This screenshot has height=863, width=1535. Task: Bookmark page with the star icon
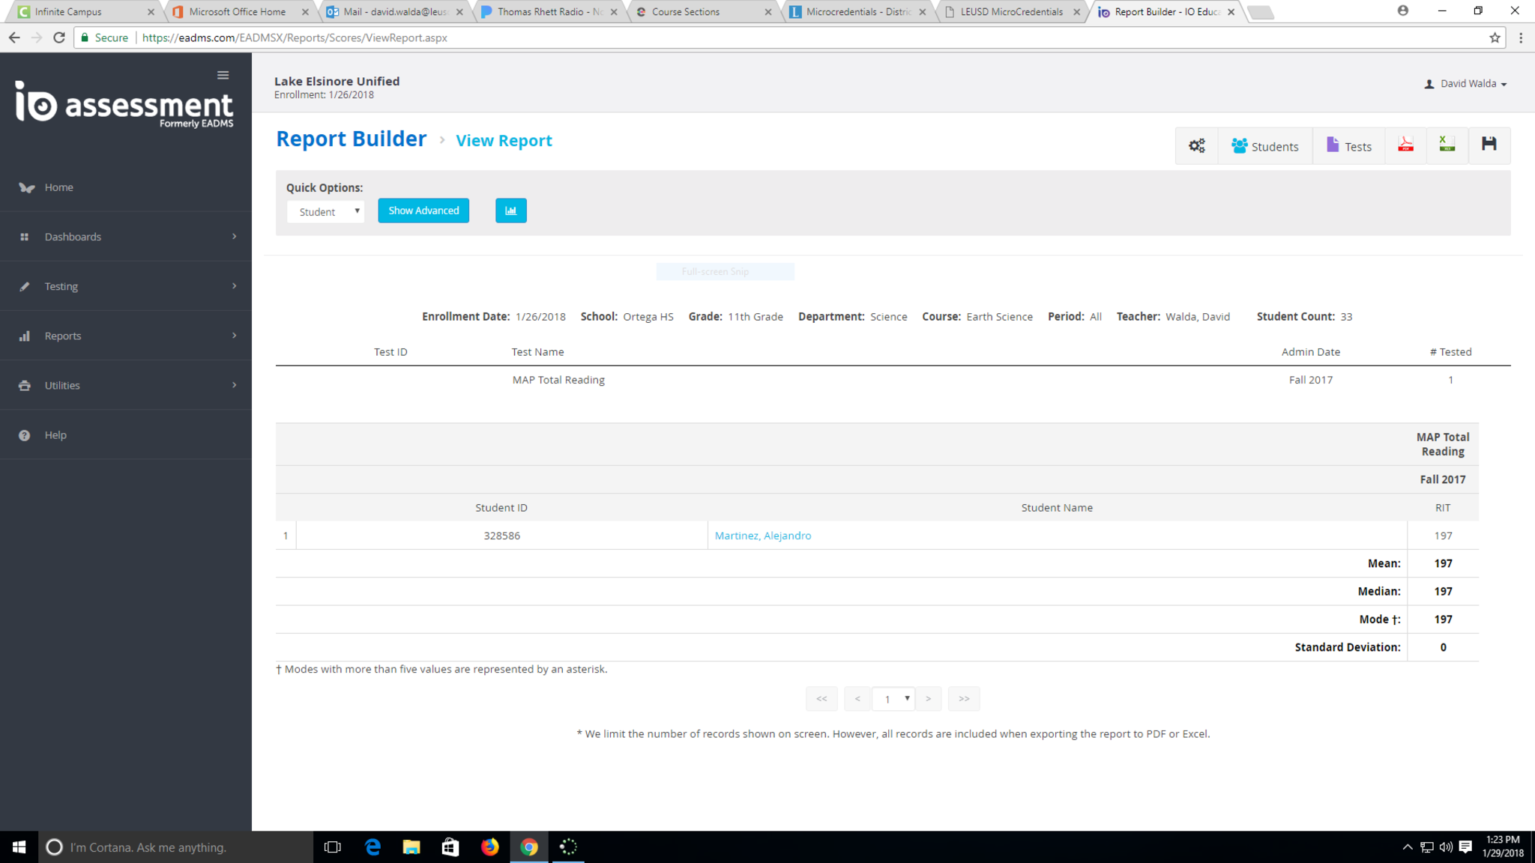pyautogui.click(x=1495, y=37)
